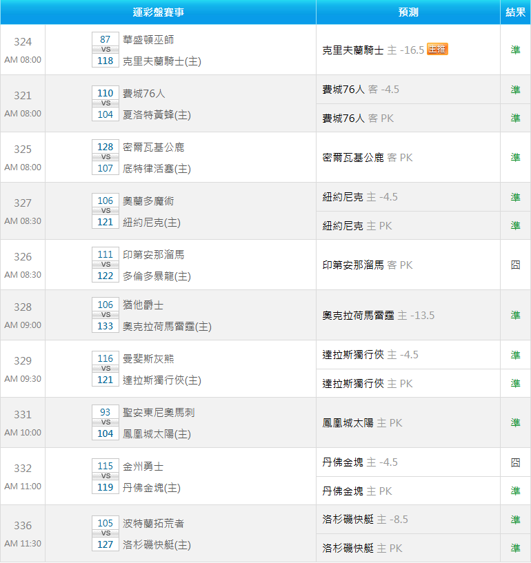Click prediction 洛杉磯快艇 主 PK

point(362,549)
